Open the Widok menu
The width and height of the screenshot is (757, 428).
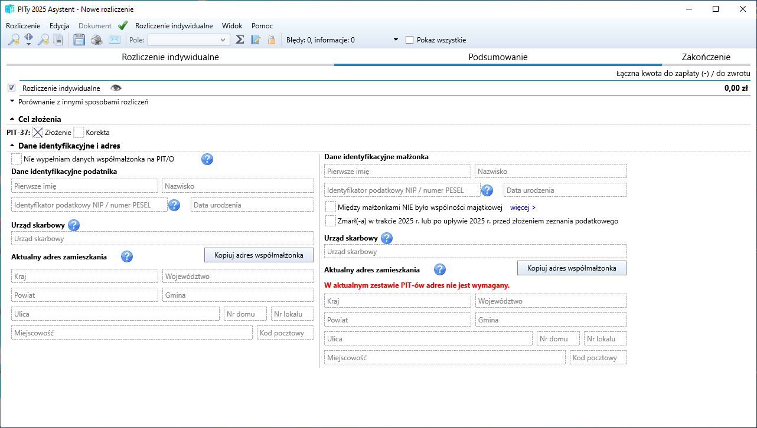[x=232, y=25]
